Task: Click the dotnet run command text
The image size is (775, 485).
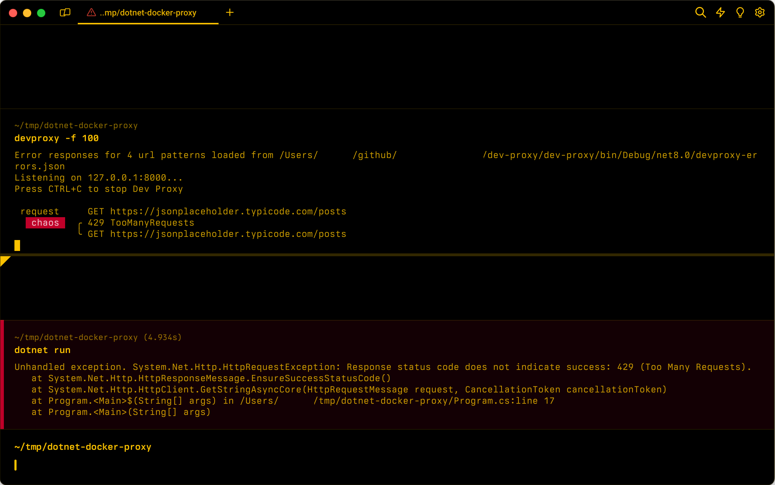Action: 42,350
